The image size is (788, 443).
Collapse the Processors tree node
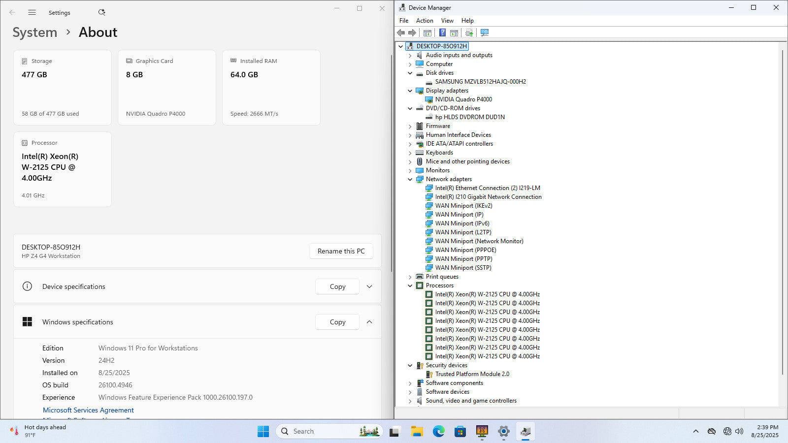pos(410,285)
